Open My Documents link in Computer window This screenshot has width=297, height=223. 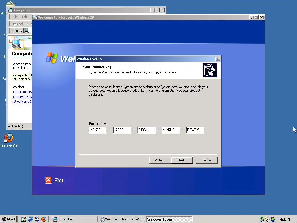[21, 92]
